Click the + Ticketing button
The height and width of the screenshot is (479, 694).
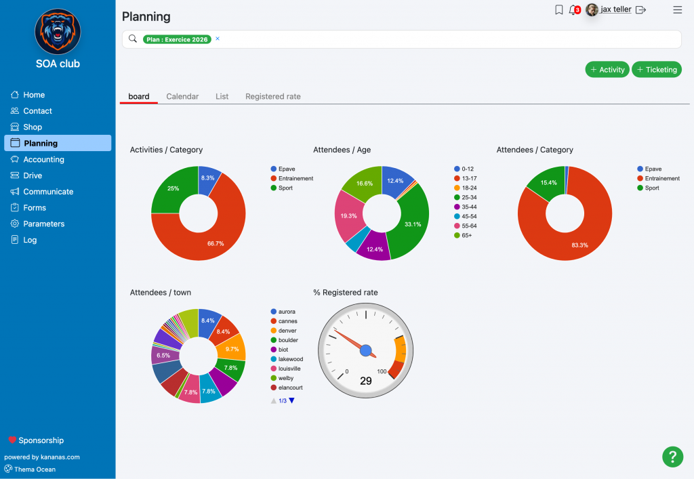656,69
